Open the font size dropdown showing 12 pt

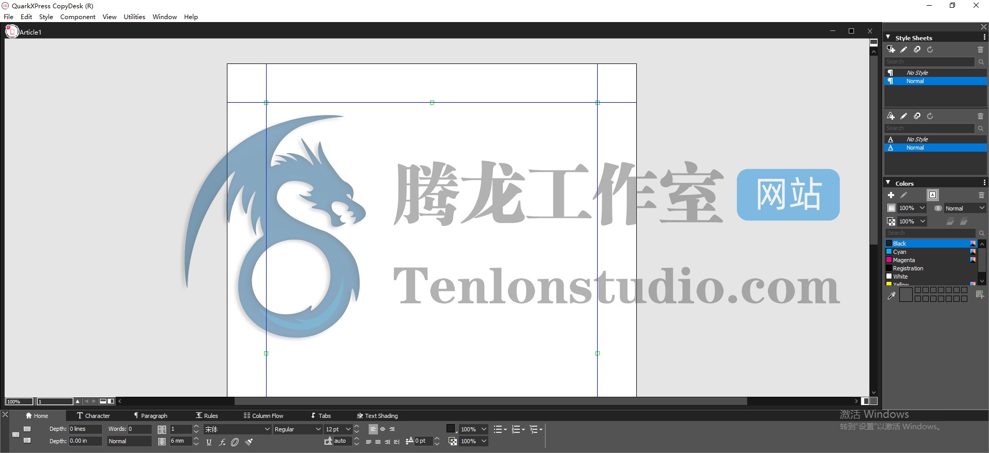click(338, 429)
